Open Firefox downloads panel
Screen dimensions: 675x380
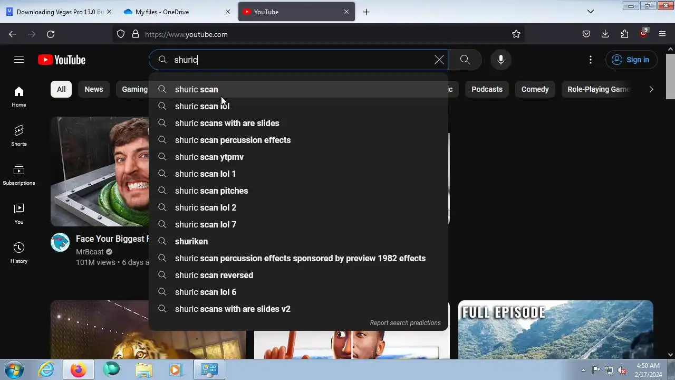click(605, 34)
